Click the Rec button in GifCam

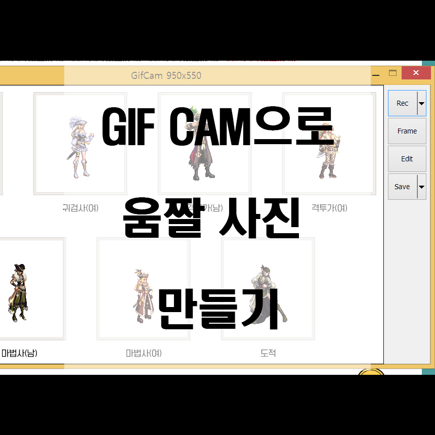pyautogui.click(x=403, y=103)
